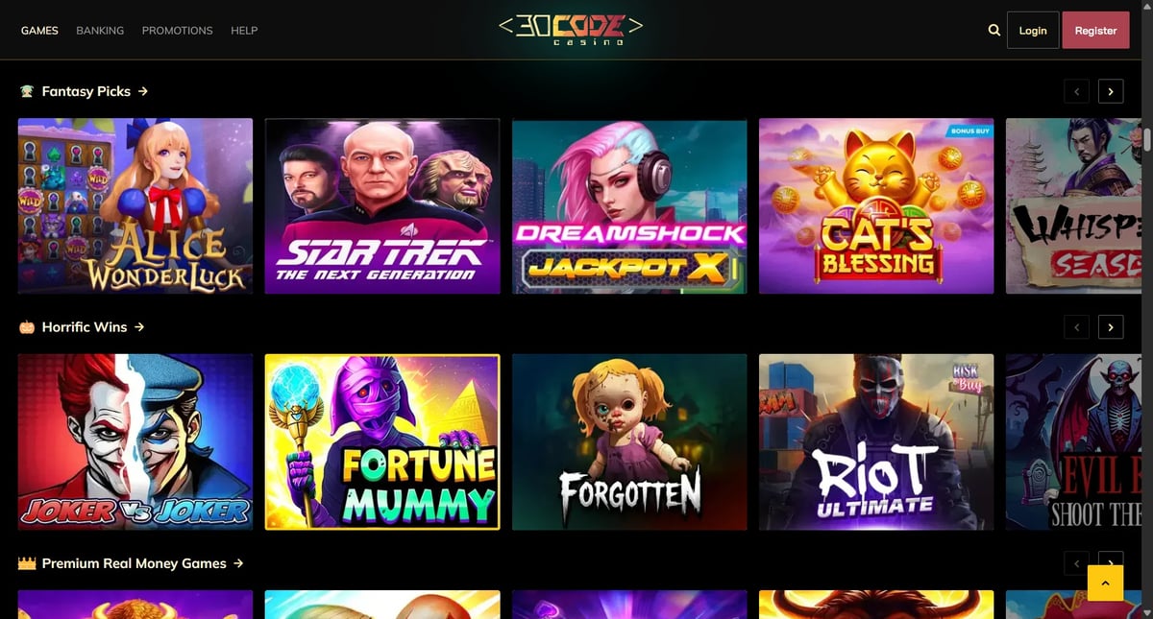The width and height of the screenshot is (1153, 619).
Task: Click the red Register button
Action: pyautogui.click(x=1095, y=30)
